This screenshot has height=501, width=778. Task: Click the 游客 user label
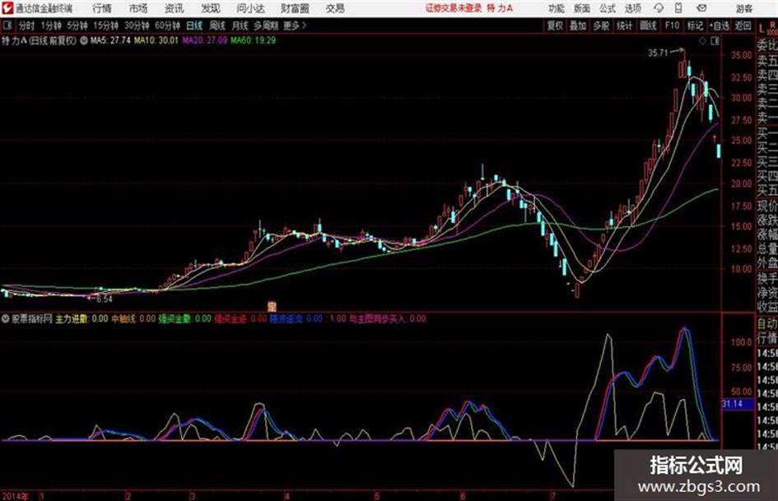click(743, 8)
